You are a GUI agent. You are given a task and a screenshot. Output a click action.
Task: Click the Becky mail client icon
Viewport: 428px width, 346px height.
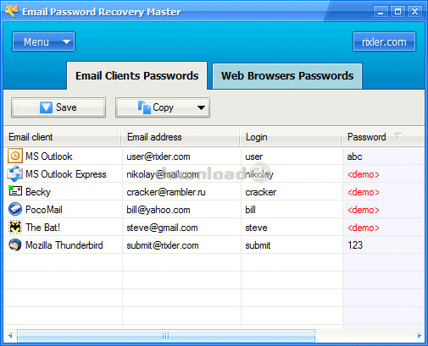pyautogui.click(x=15, y=191)
